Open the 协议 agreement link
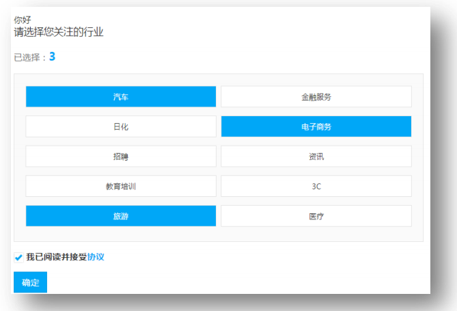This screenshot has height=311, width=457. click(x=96, y=258)
